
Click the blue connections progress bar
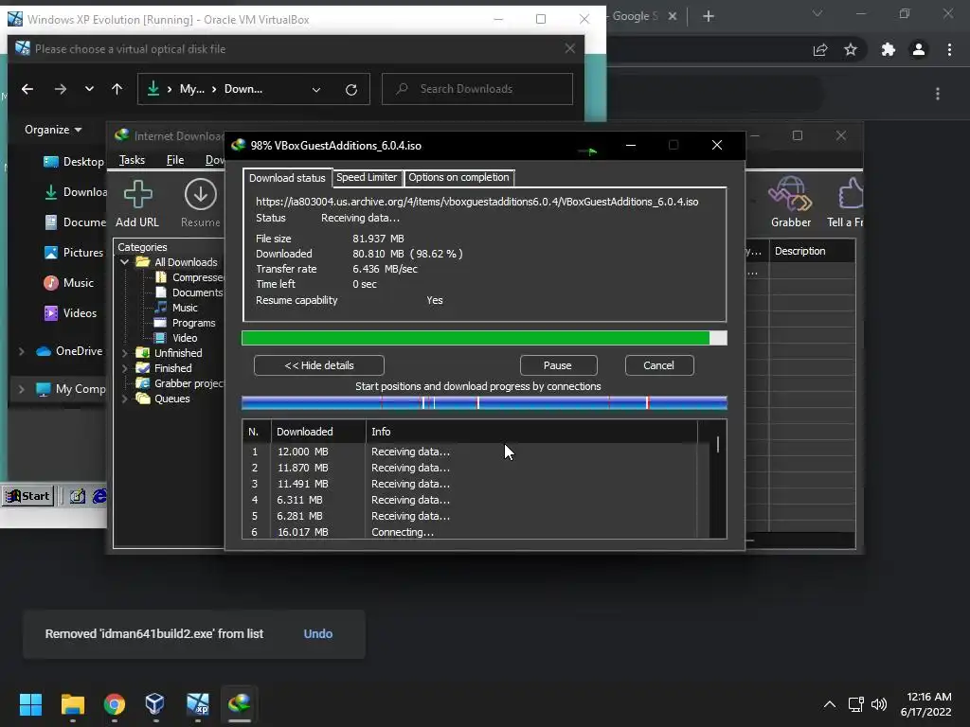point(484,403)
